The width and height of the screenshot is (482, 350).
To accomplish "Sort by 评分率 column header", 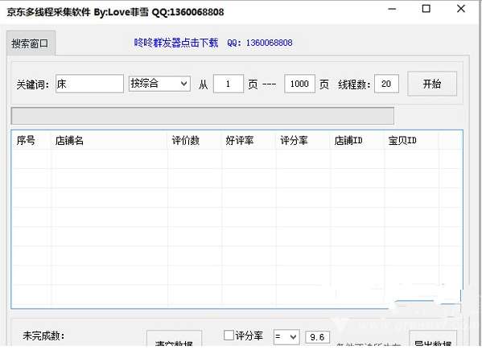I will tap(303, 141).
